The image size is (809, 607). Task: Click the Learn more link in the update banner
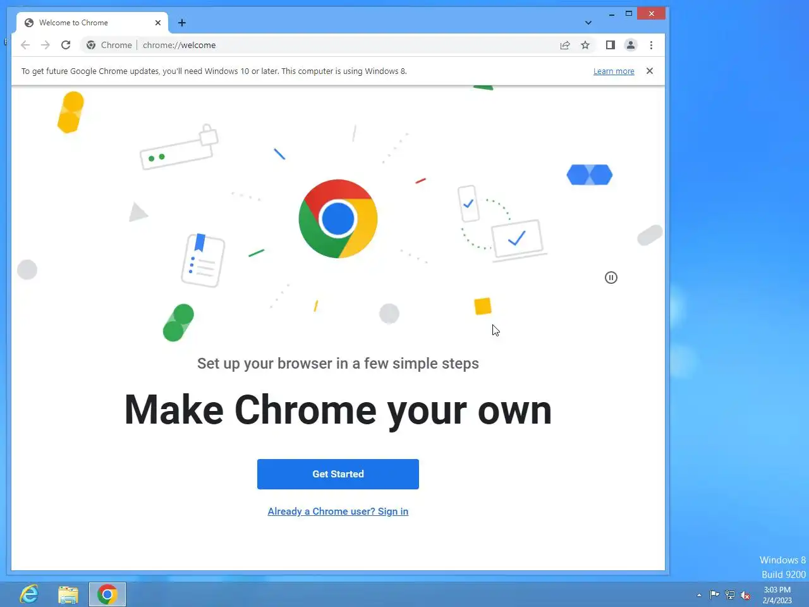click(x=614, y=71)
